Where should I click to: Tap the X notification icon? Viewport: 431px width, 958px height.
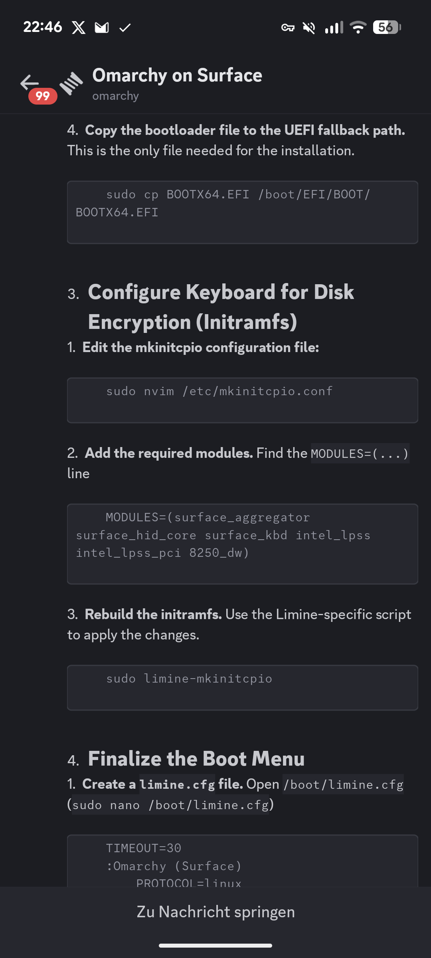pyautogui.click(x=79, y=28)
